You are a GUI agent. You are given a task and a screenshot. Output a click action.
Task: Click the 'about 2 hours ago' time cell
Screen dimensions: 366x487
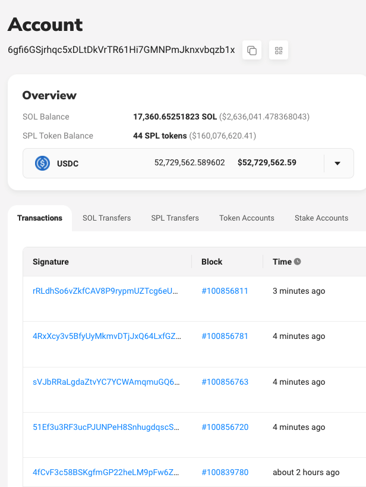click(306, 472)
